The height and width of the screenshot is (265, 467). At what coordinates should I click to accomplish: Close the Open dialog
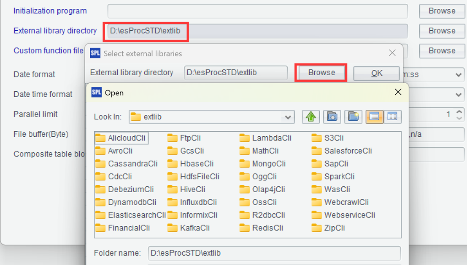[x=397, y=93]
